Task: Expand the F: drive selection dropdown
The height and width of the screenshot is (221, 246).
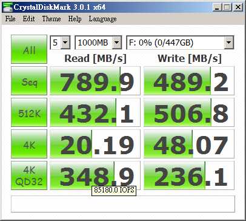Action: coord(229,42)
